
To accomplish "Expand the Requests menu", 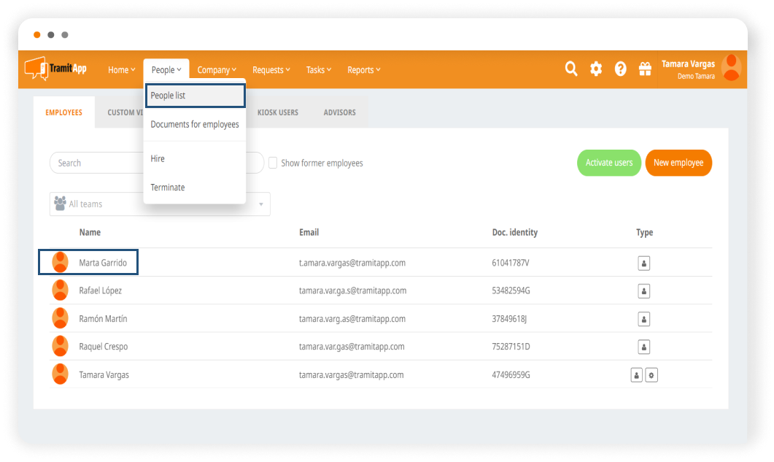I will coord(271,70).
